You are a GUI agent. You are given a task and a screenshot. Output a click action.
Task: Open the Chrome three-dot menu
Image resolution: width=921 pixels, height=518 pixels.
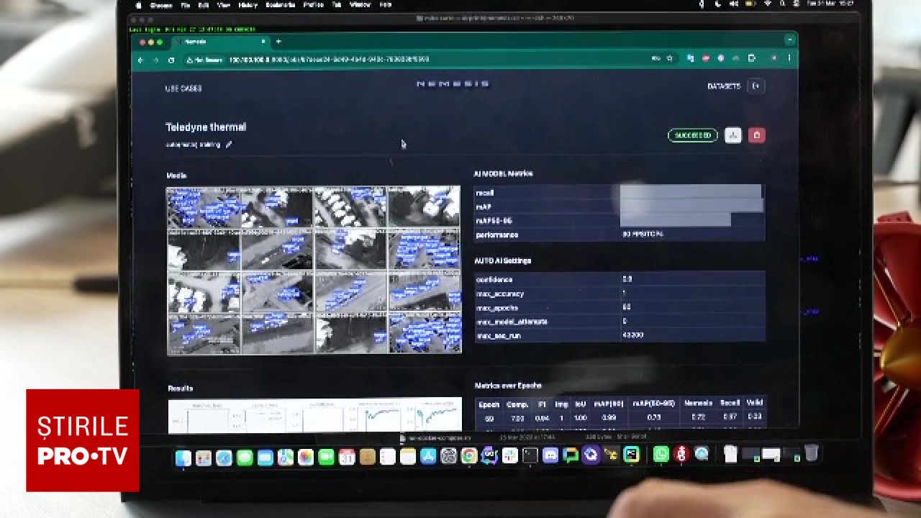pyautogui.click(x=789, y=59)
